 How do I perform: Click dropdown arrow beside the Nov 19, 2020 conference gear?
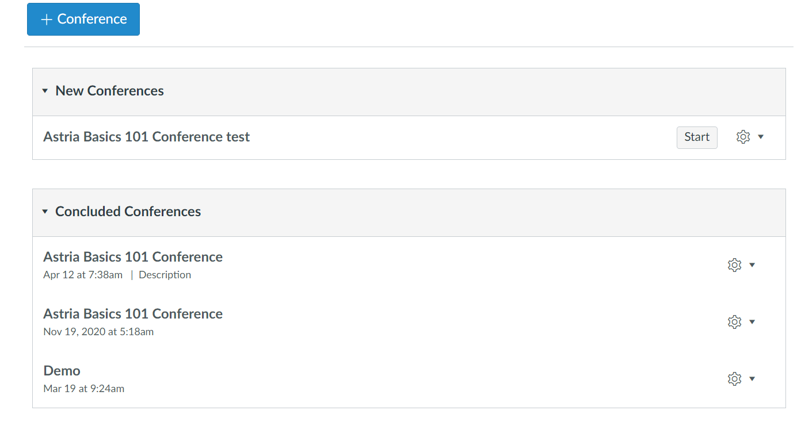point(752,322)
